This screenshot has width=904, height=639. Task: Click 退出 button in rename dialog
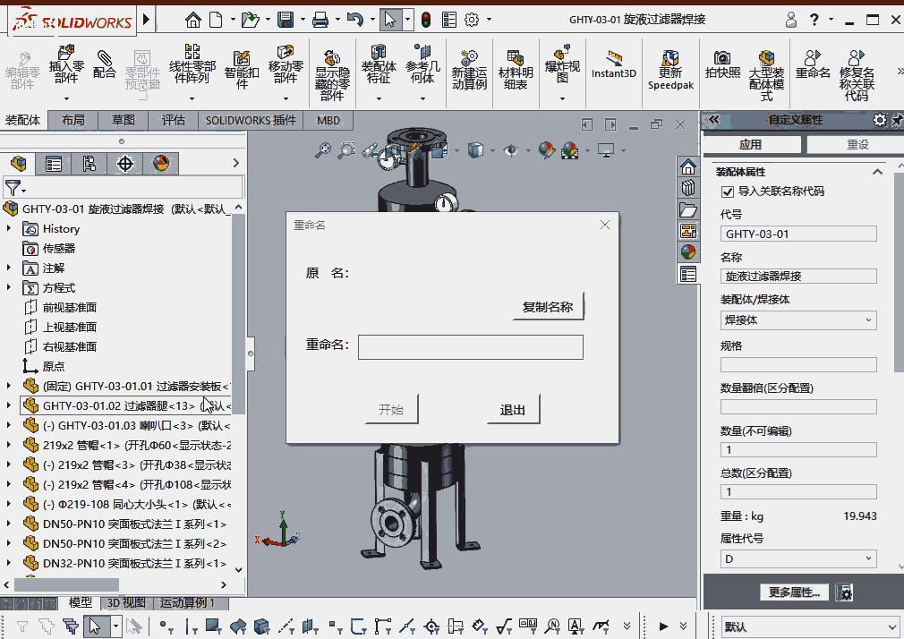tap(513, 410)
